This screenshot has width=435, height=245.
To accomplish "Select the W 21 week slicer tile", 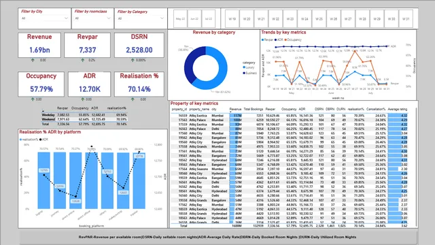I will [x=261, y=19].
